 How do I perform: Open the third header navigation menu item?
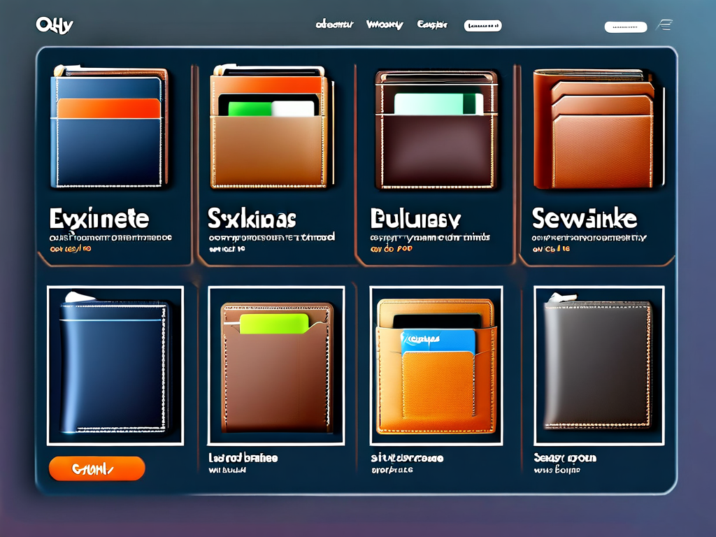tap(432, 25)
